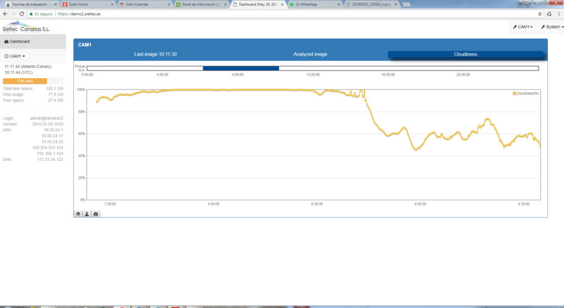Click the IP address 192.168.1.154

point(50,154)
